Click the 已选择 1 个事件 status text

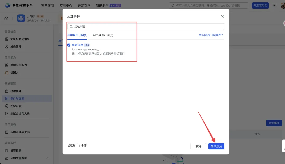coord(77,145)
